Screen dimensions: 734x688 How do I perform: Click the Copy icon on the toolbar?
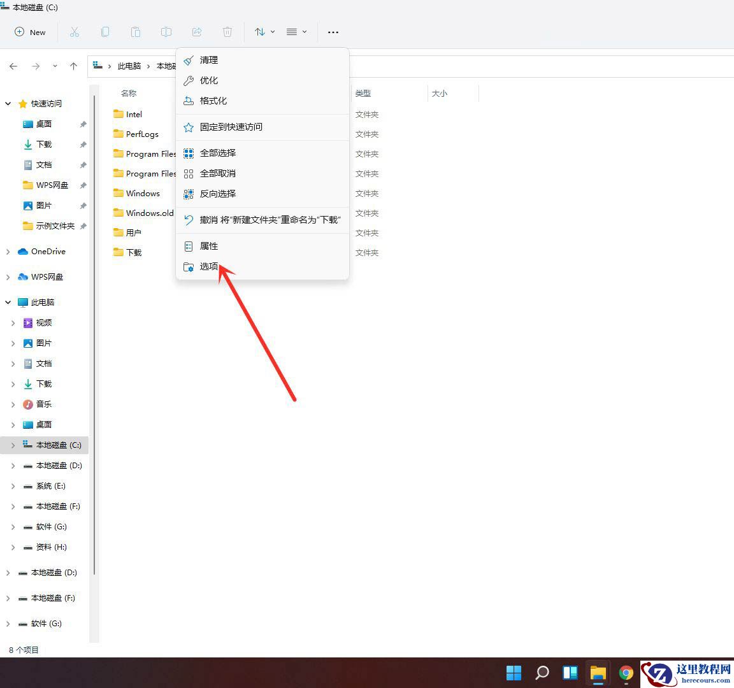coord(105,32)
